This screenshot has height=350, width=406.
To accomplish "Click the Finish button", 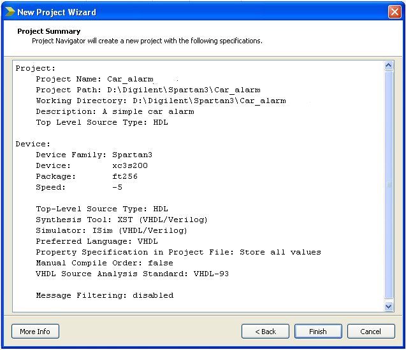I will click(x=318, y=332).
